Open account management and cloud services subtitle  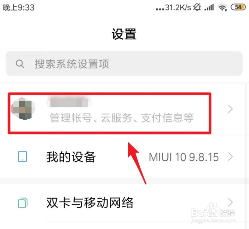(122, 118)
